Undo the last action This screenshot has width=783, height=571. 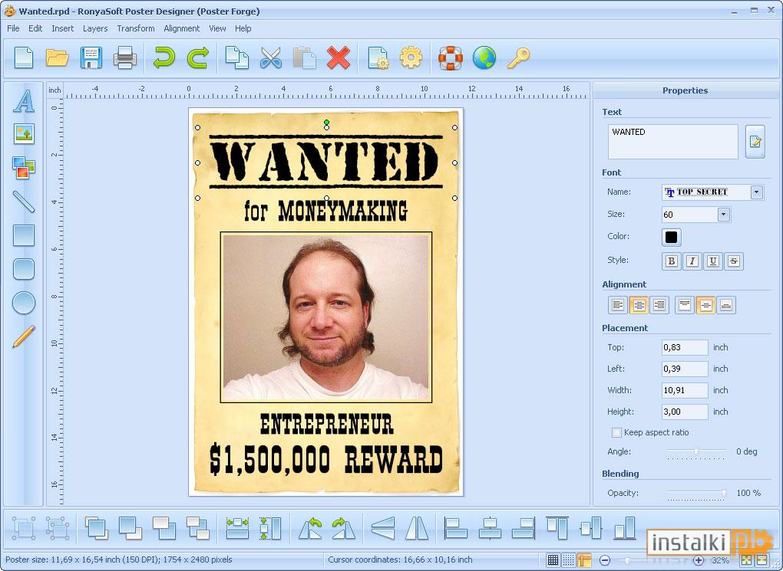pyautogui.click(x=164, y=57)
